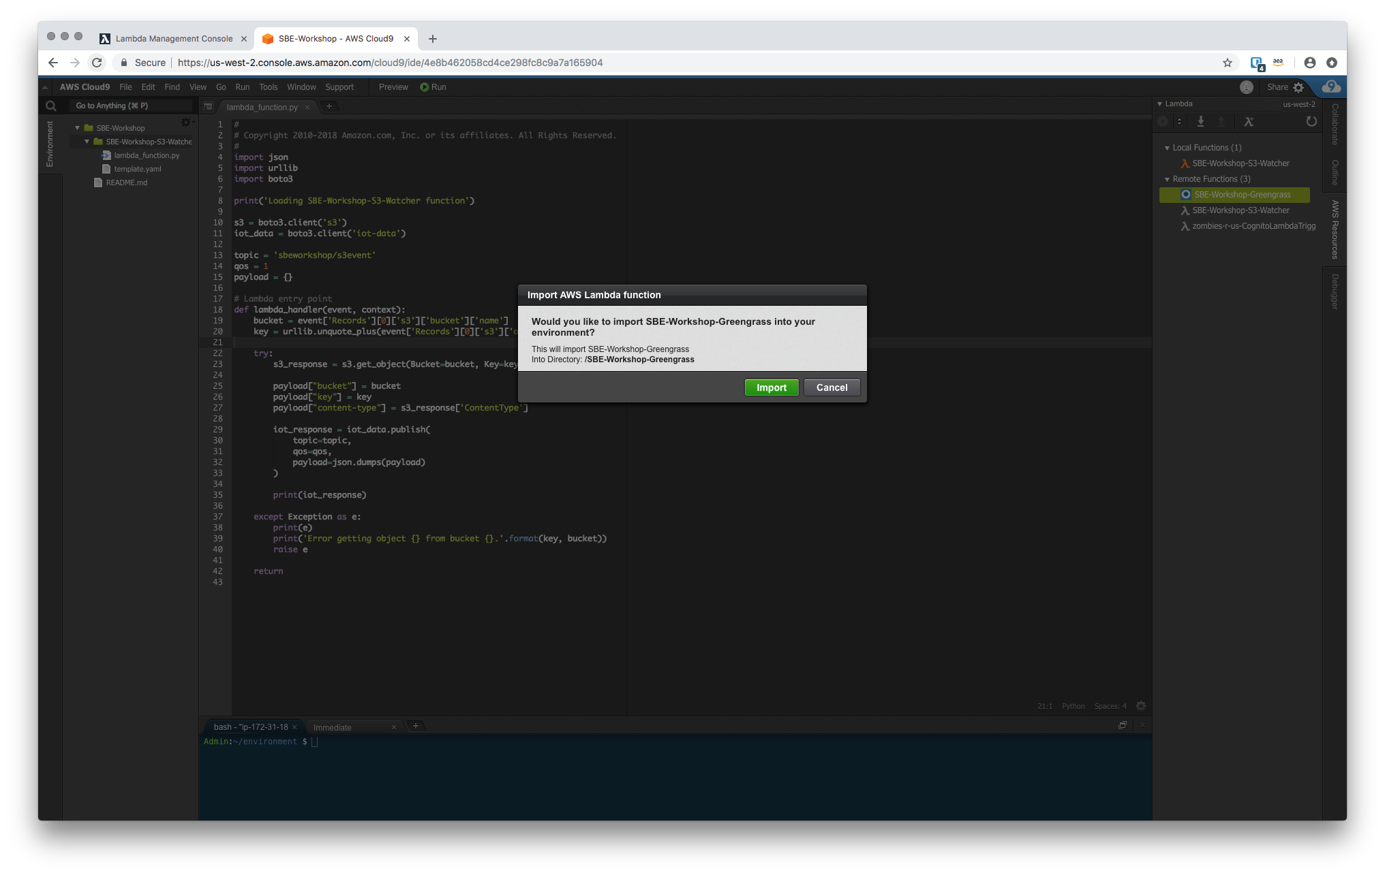Collapse the menu bar with the up arrow

coord(44,87)
